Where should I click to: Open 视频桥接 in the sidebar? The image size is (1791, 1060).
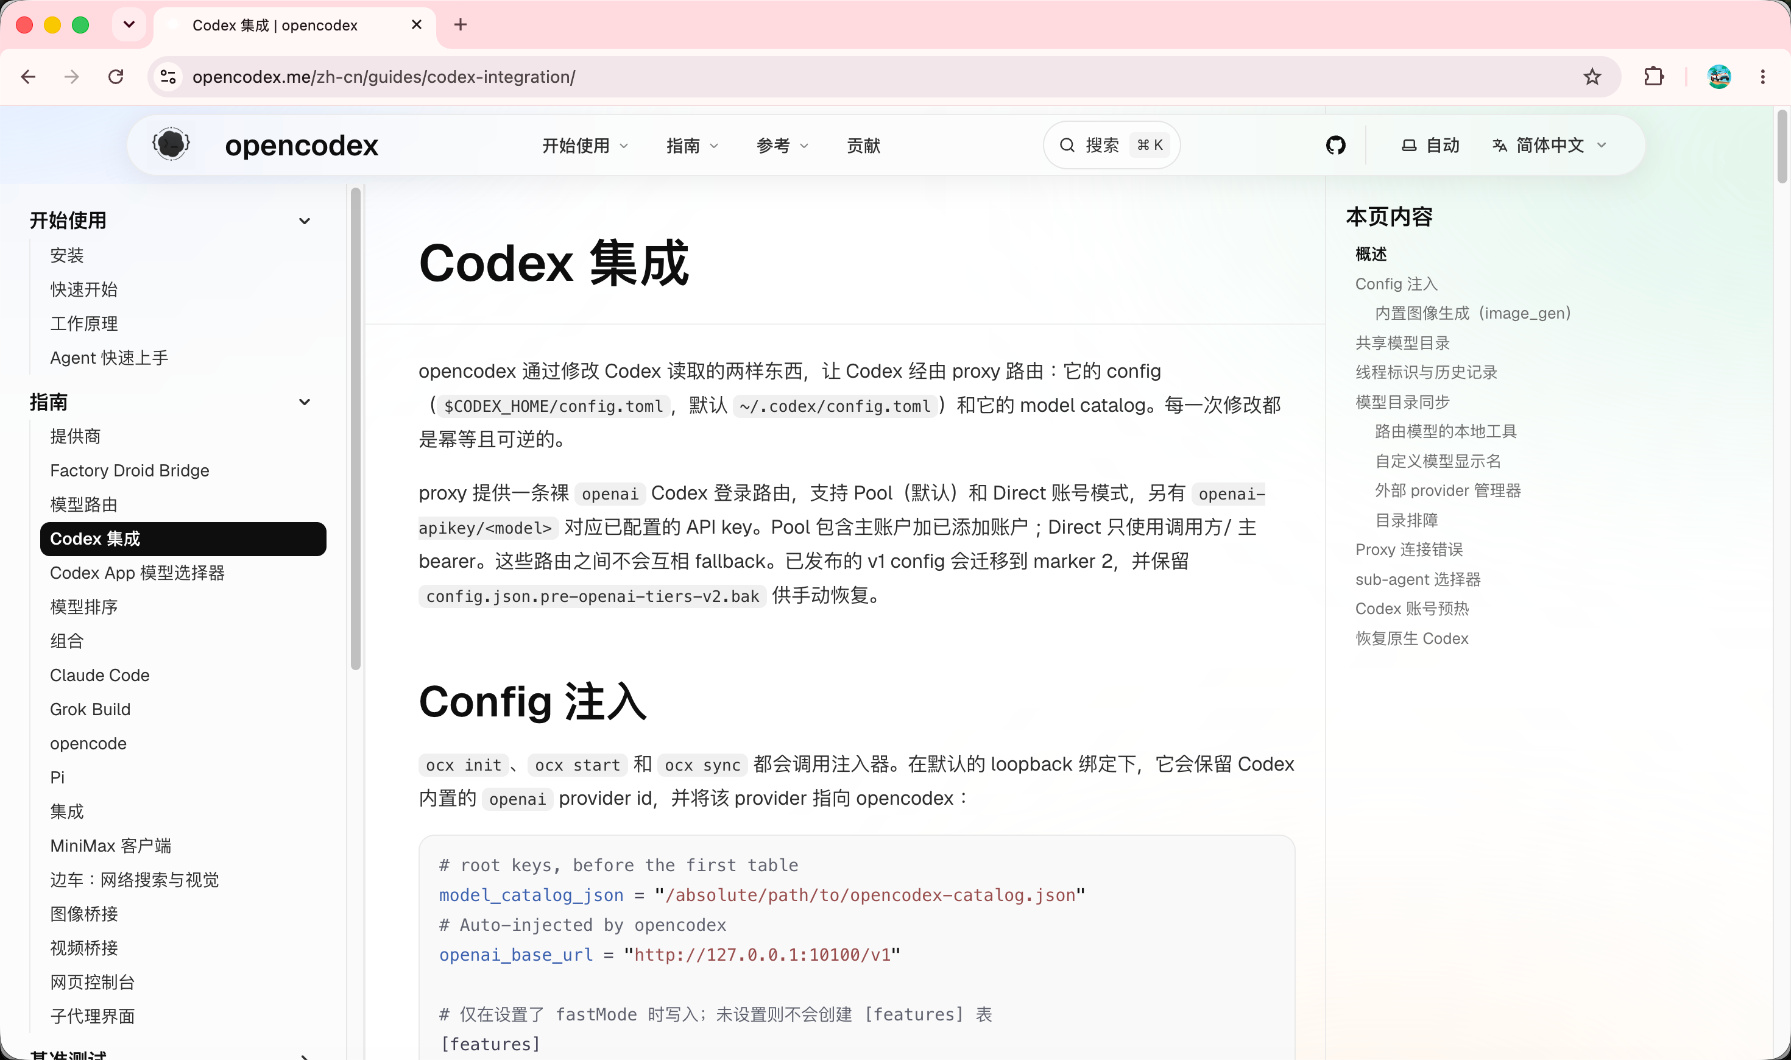pos(83,949)
